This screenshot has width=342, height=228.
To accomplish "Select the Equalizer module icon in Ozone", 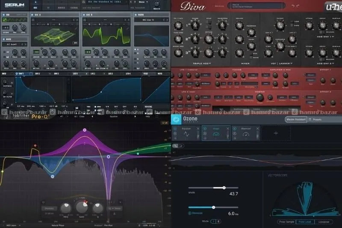I will coord(186,134).
